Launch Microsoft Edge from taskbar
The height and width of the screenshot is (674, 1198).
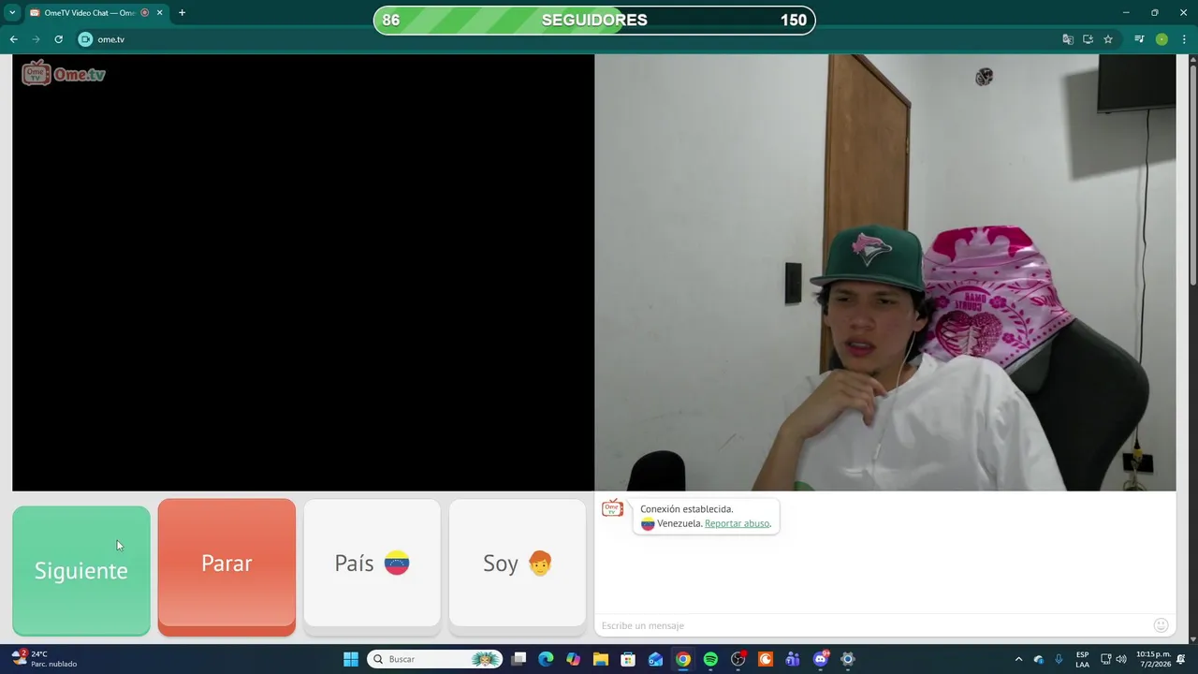click(x=546, y=659)
